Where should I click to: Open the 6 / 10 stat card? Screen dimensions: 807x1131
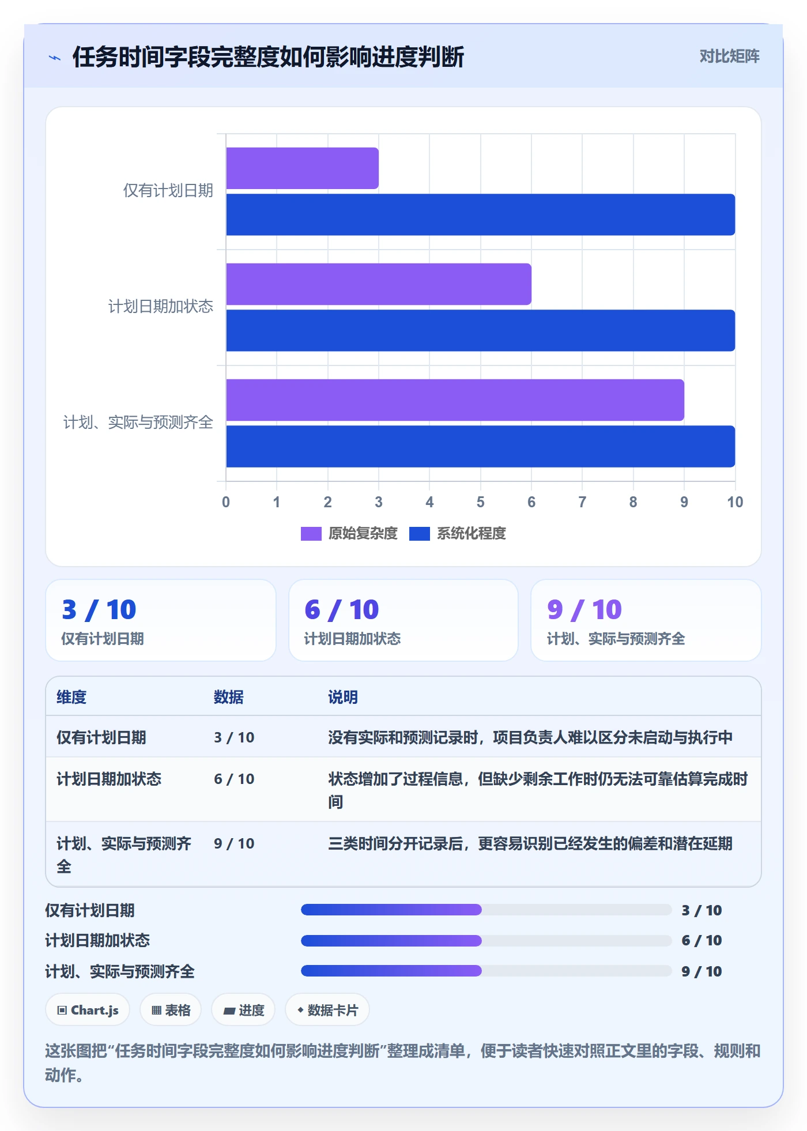[403, 620]
